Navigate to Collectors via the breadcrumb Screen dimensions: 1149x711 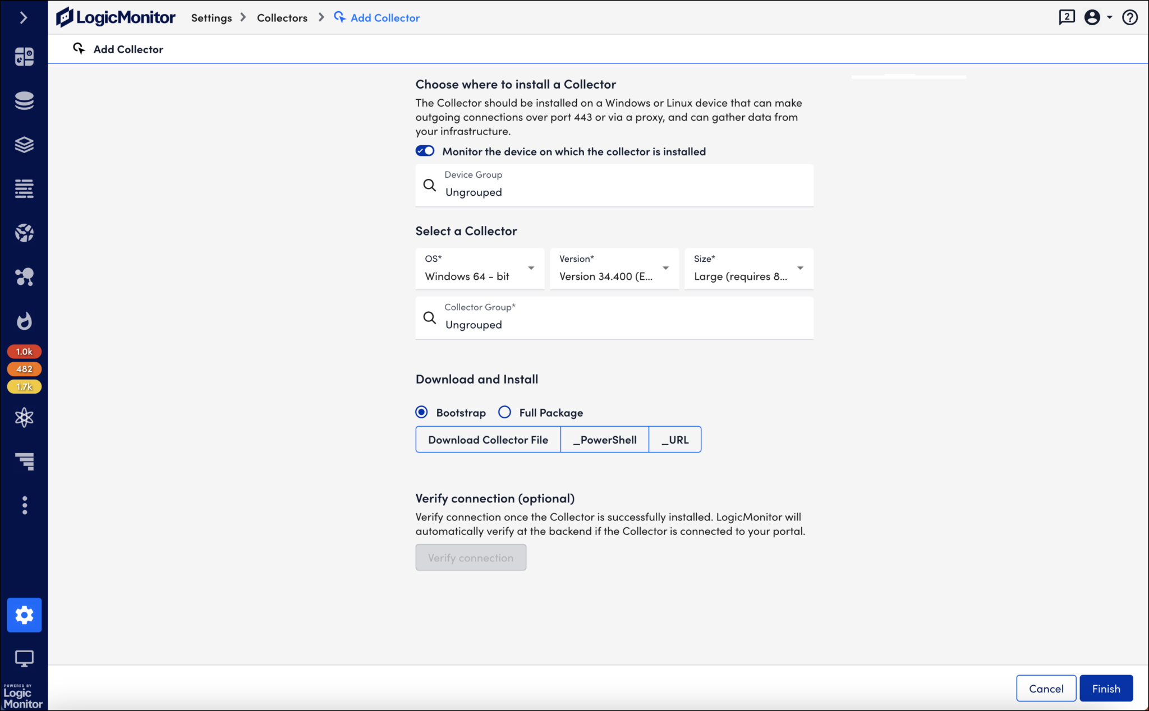(x=282, y=17)
